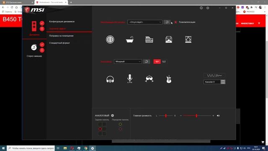268x151 pixels.
Task: Toggle default device checkmark for Speakers
Action: (x=42, y=23)
